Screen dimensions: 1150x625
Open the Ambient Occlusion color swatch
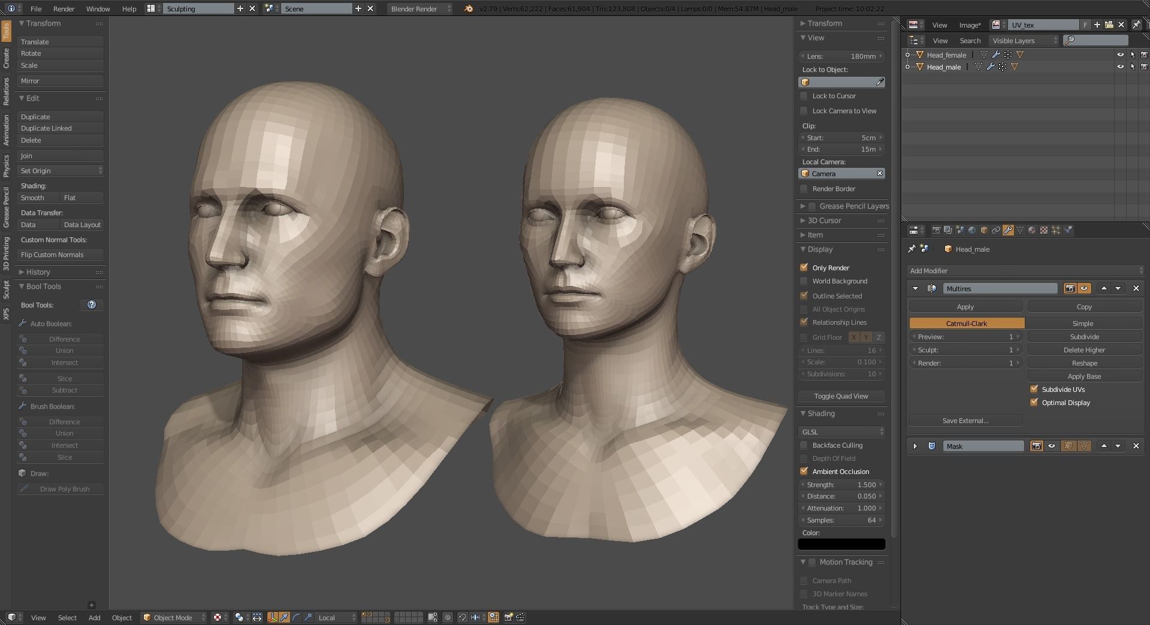click(841, 544)
